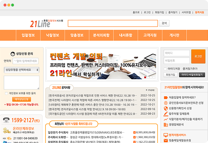The width and height of the screenshot is (208, 143).
Task: Open the 내서류함 menu
Action: pyautogui.click(x=126, y=35)
